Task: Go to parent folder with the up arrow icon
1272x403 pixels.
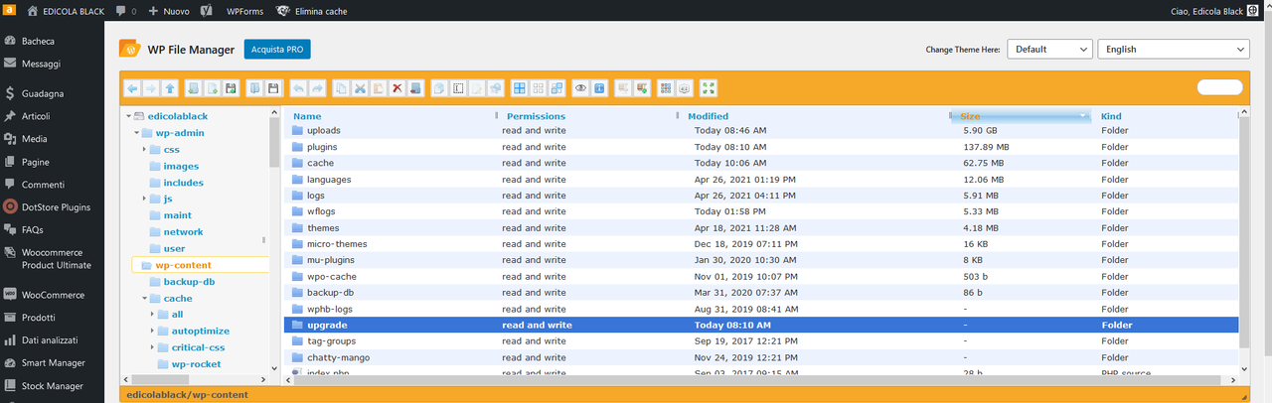Action: tap(169, 87)
